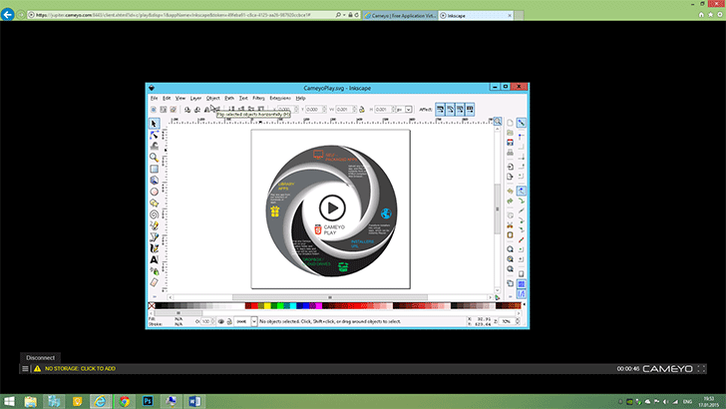The height and width of the screenshot is (409, 726).
Task: Select the Zoom magnifier tool in toolbox
Action: click(x=155, y=158)
